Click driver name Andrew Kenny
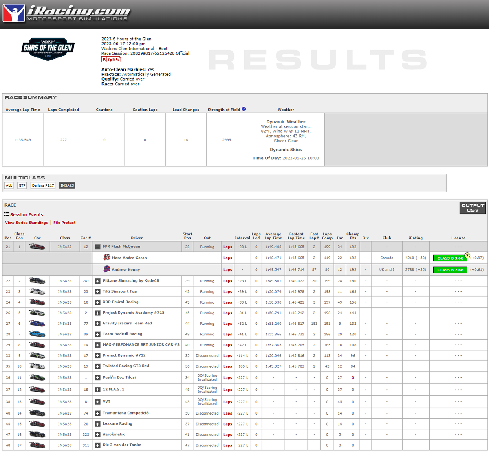 (x=126, y=269)
